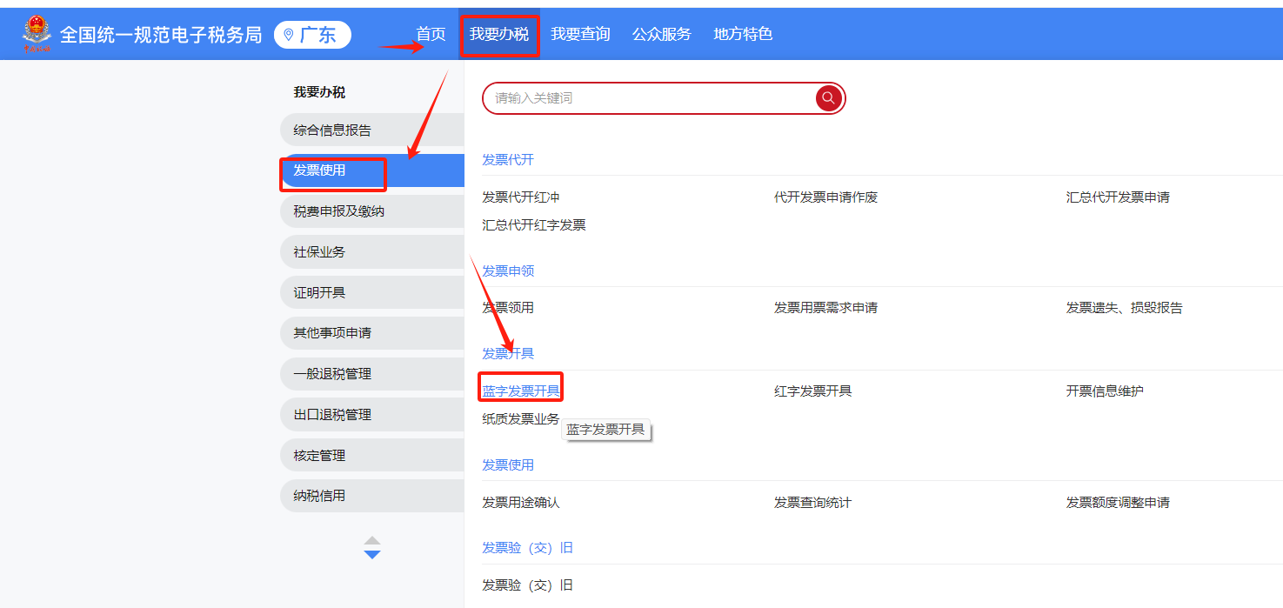Viewport: 1283px width, 608px height.
Task: Open the 发票额度调整申请 link
Action: (1118, 503)
